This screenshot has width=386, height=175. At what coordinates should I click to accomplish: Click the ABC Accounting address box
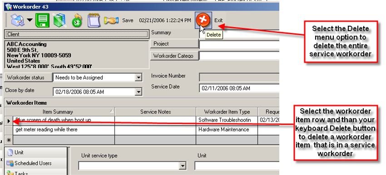(77, 54)
